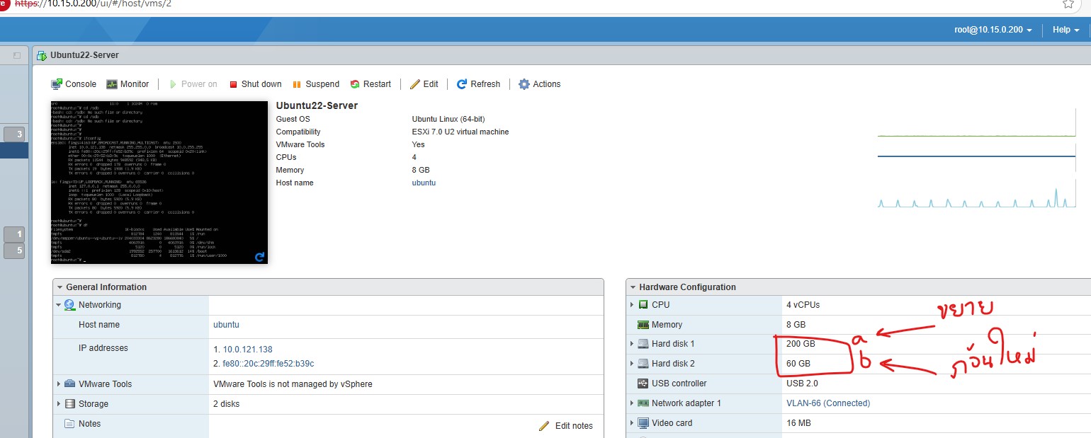This screenshot has height=438, width=1091.
Task: Click refresh icon on console thumbnail
Action: 260,257
